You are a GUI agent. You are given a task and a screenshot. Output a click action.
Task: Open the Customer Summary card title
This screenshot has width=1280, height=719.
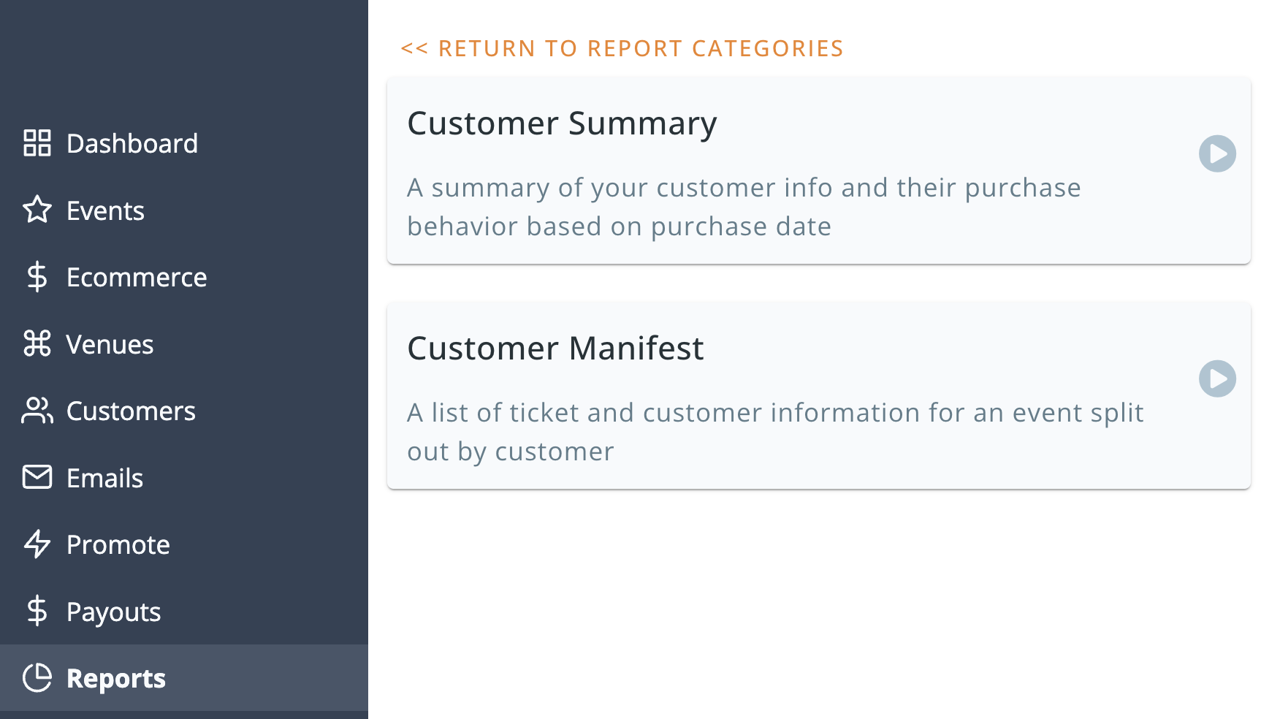(x=562, y=123)
